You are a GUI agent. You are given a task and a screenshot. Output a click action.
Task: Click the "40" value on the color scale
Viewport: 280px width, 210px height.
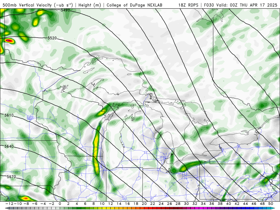click(229, 204)
